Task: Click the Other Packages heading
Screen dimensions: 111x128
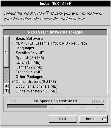Action: 29,77
